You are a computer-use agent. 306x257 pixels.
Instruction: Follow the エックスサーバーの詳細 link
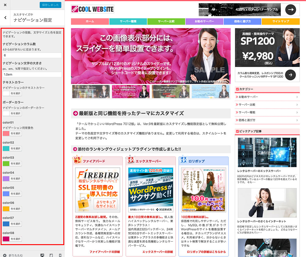[x=158, y=252]
